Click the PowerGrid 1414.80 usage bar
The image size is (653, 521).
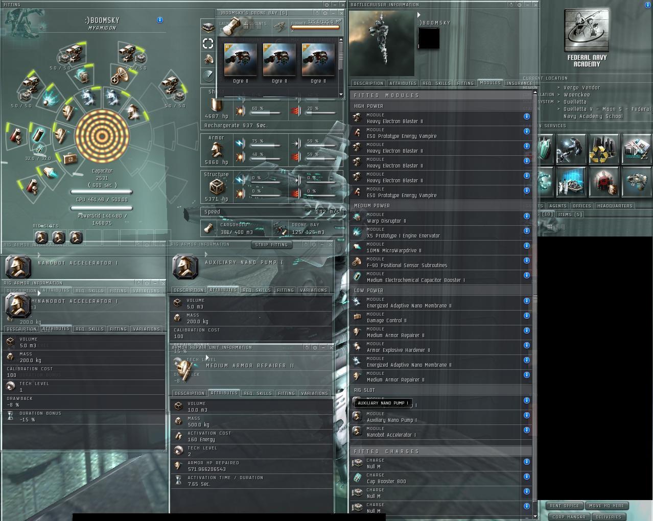pyautogui.click(x=102, y=208)
